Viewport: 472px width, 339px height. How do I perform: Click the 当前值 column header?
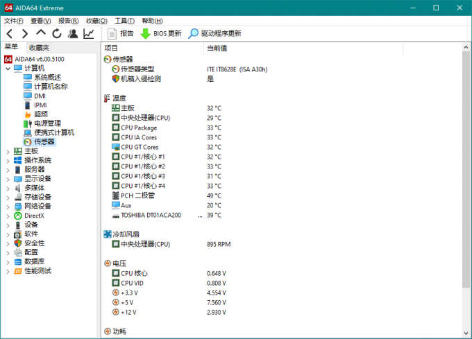pos(217,48)
